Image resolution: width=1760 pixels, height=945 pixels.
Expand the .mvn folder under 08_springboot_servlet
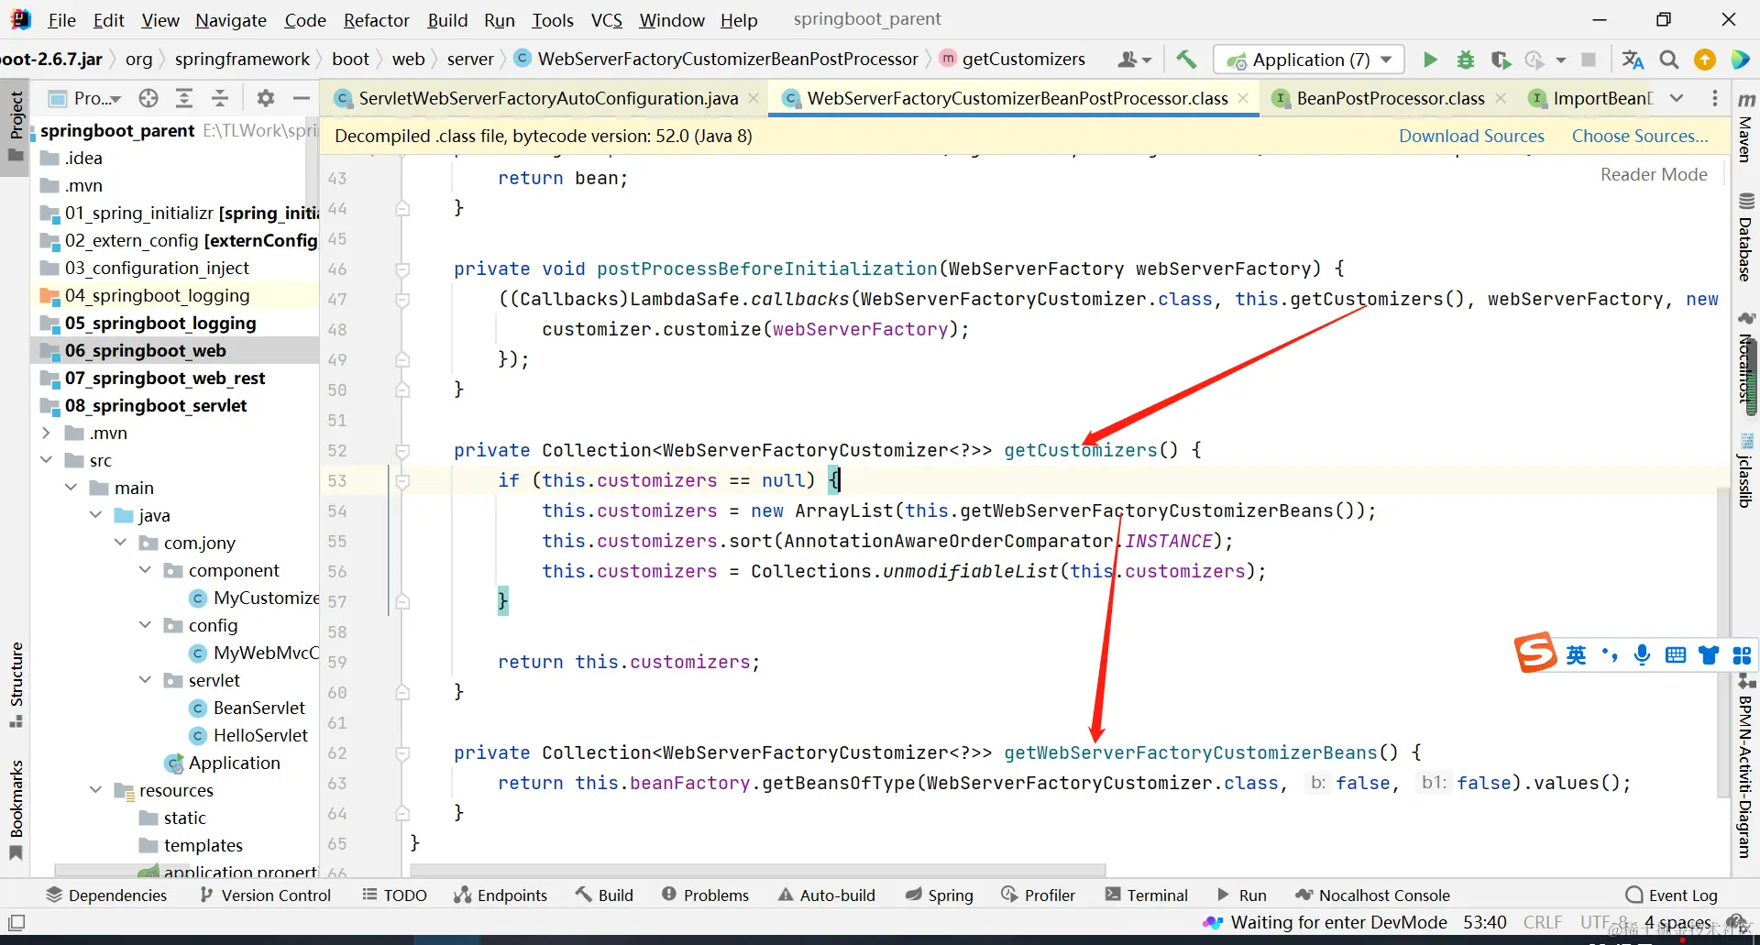[47, 433]
